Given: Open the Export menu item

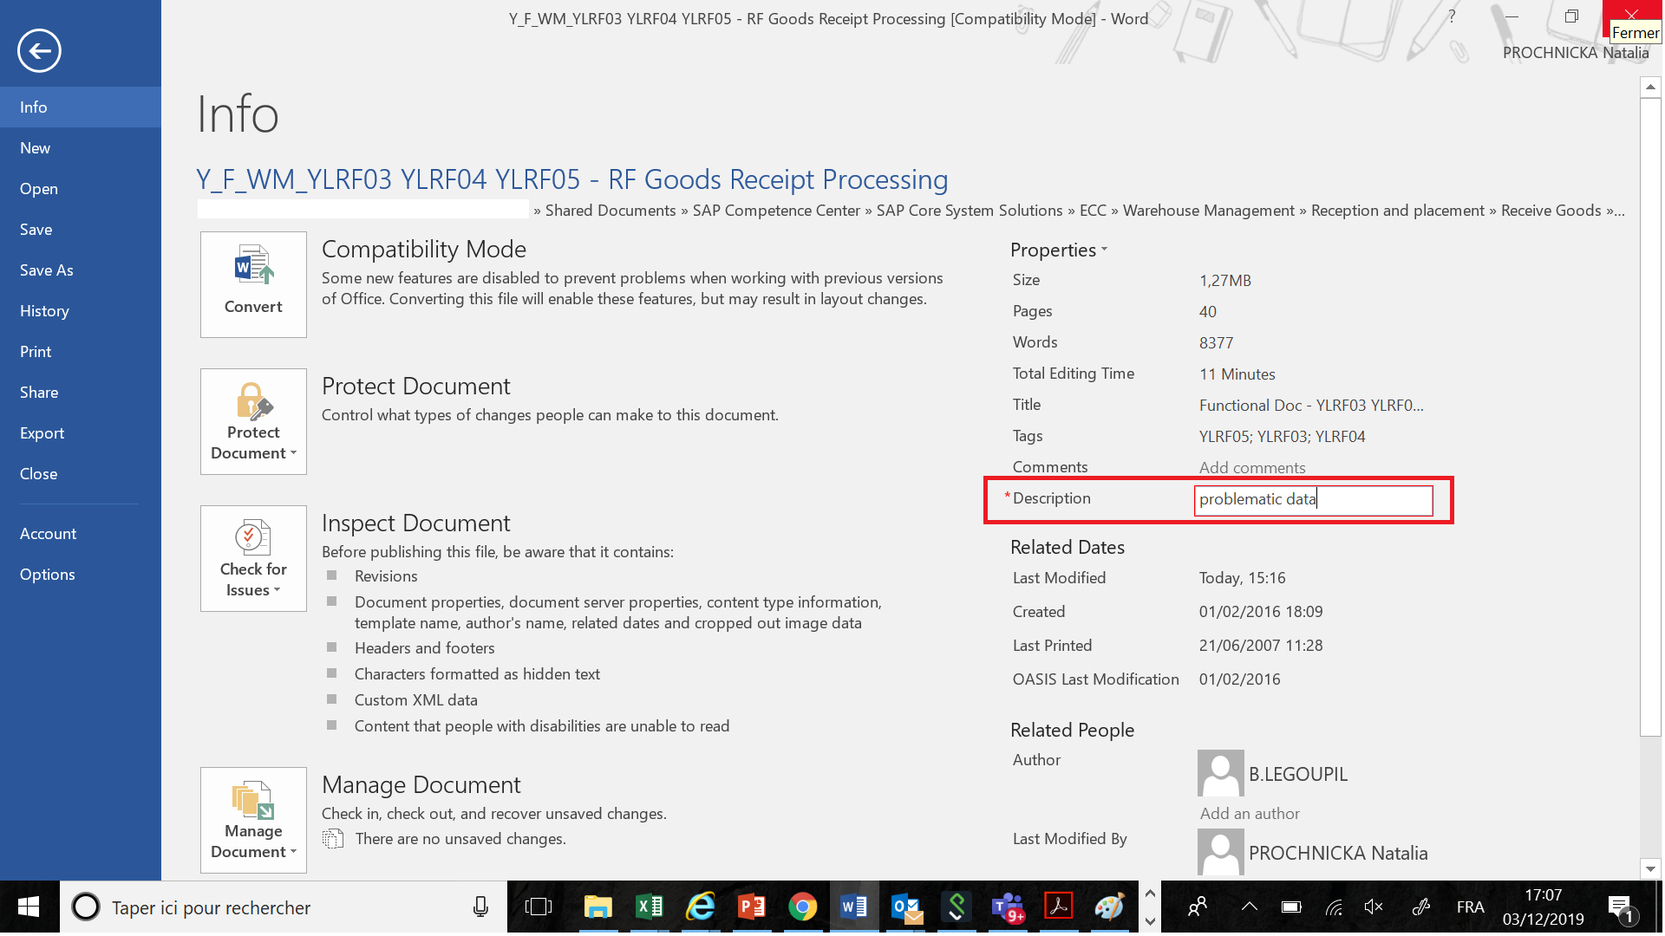Looking at the screenshot, I should pos(42,433).
